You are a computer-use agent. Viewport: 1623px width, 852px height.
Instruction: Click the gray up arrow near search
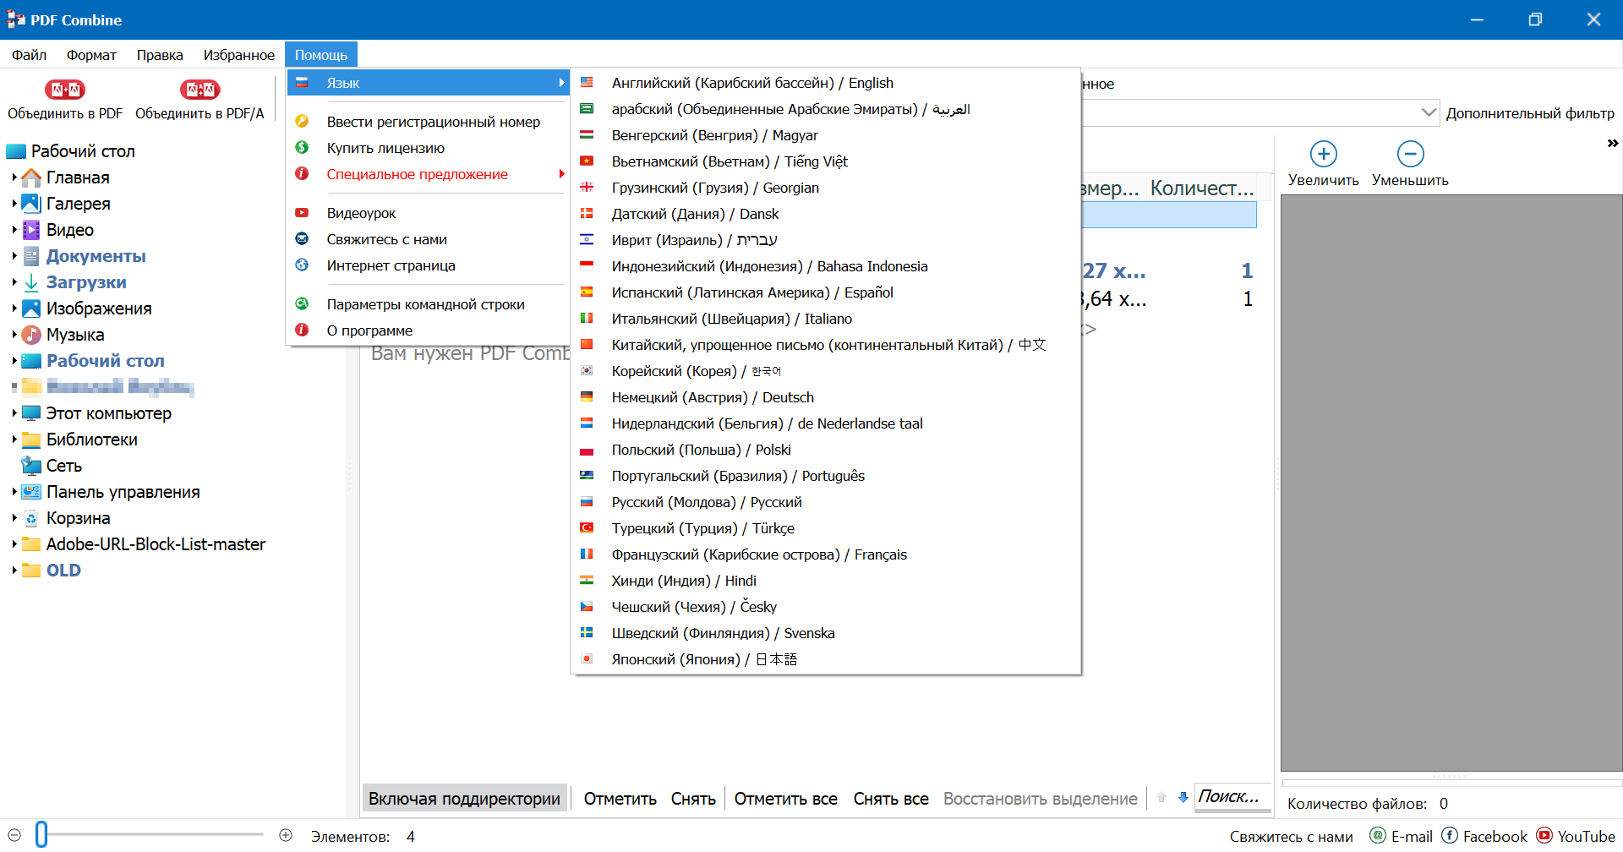(1161, 797)
